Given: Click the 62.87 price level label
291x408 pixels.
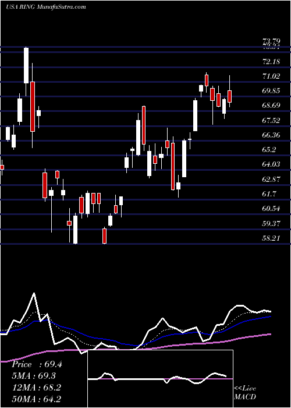Looking at the screenshot, I should coord(271,180).
